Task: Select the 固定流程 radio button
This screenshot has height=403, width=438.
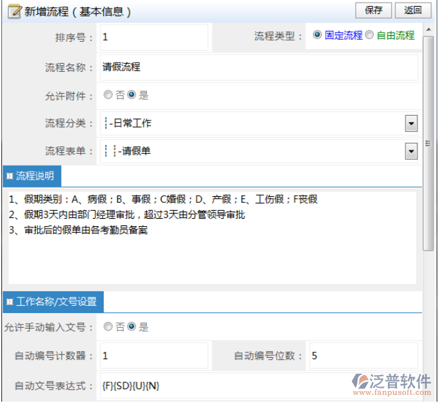Action: pyautogui.click(x=317, y=35)
